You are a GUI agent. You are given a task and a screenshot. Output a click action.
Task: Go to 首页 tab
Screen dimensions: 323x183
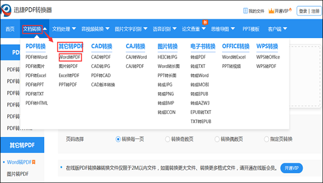pyautogui.click(x=10, y=29)
